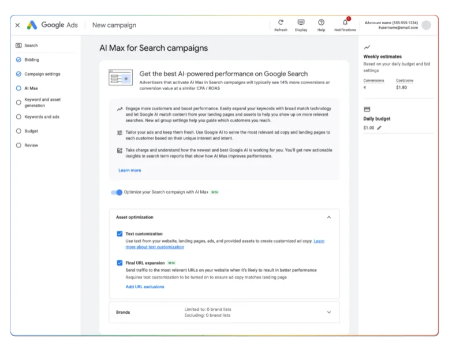
Task: Toggle Optimize your Search campaign with AI Max
Action: (117, 193)
